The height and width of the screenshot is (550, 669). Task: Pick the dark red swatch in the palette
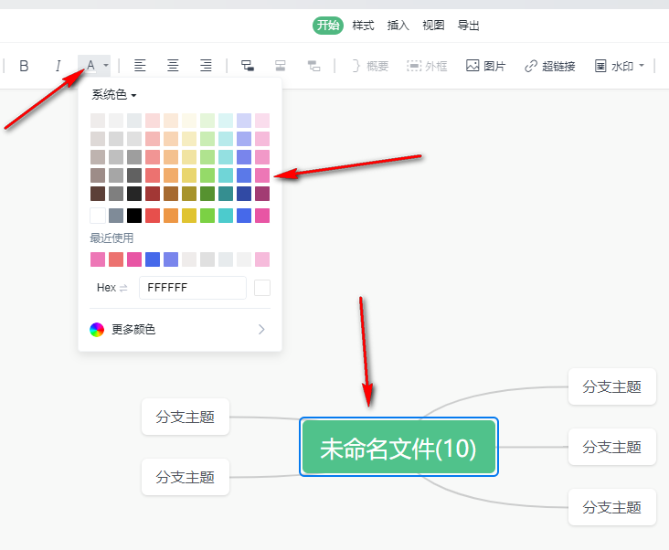pyautogui.click(x=153, y=194)
